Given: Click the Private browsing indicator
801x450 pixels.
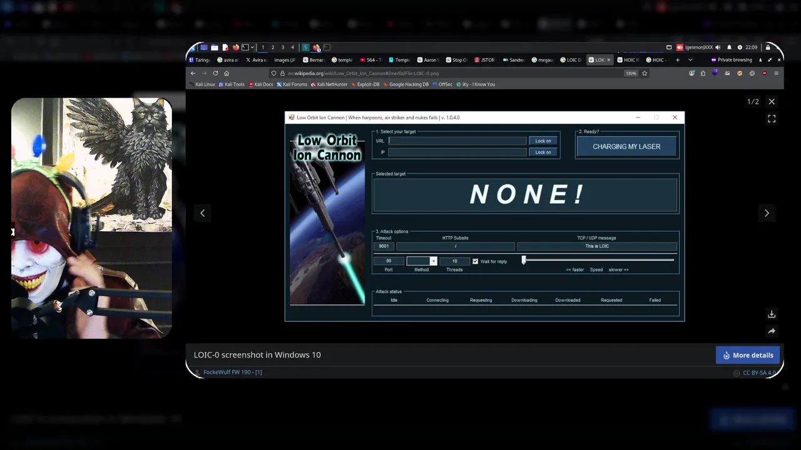Looking at the screenshot, I should point(732,60).
